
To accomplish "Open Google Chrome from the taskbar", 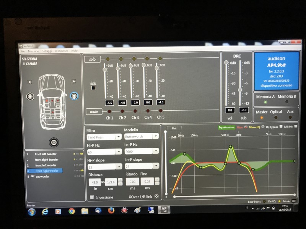I will 72,211.
